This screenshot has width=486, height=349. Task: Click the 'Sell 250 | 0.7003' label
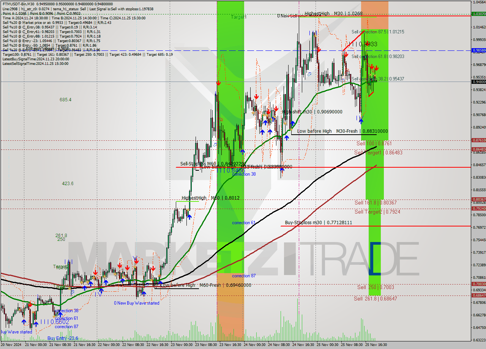[x=376, y=288]
